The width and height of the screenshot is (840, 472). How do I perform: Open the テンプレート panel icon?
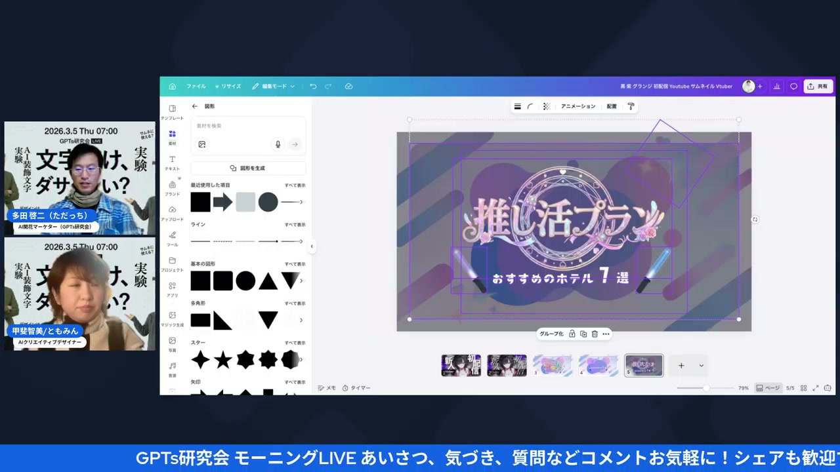pos(172,109)
